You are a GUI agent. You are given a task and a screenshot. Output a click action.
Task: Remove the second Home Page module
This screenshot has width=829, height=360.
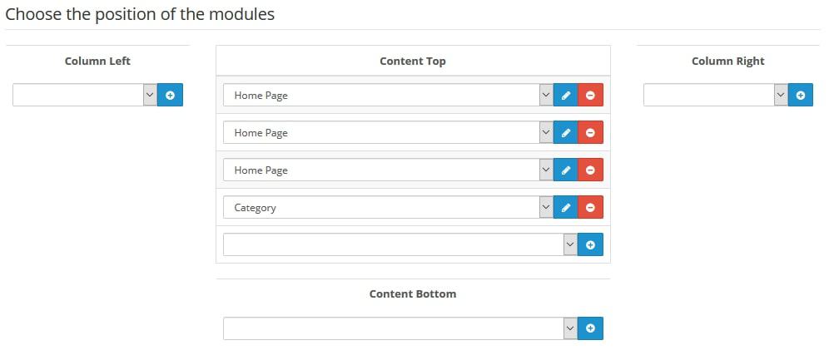(591, 132)
